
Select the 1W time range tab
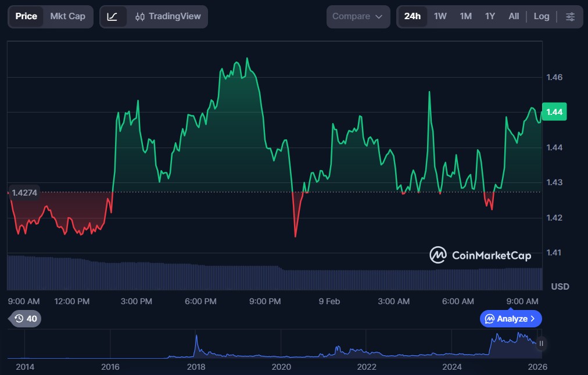click(440, 17)
